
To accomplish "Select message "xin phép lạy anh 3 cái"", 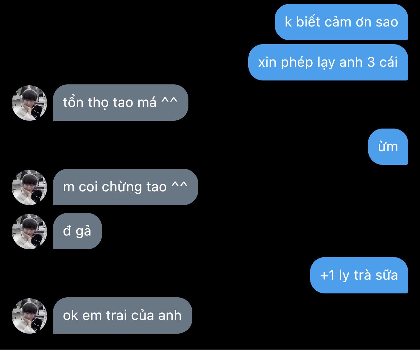I will pos(328,62).
